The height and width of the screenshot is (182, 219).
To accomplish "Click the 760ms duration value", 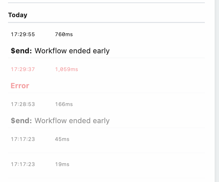I will pyautogui.click(x=64, y=34).
